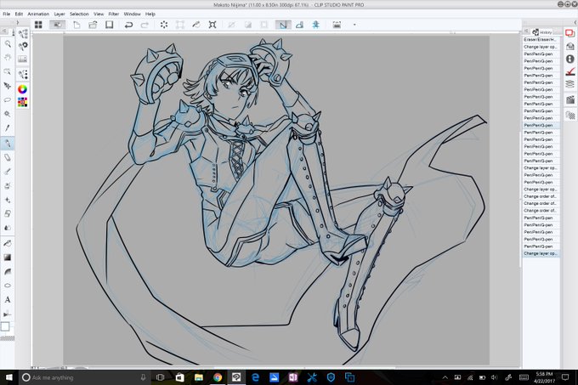Screen dimensions: 578x385
Task: Select the Decoration sparkle tool
Action: pyautogui.click(x=8, y=200)
